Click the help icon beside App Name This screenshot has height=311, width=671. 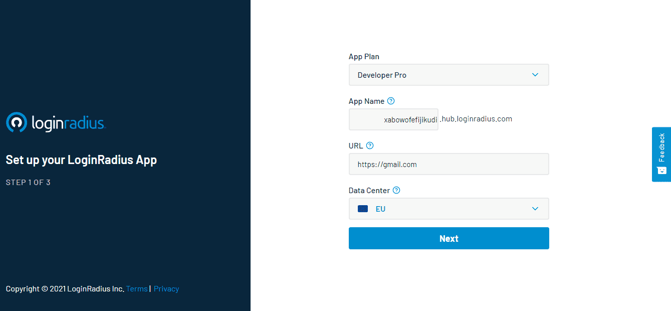click(x=391, y=101)
